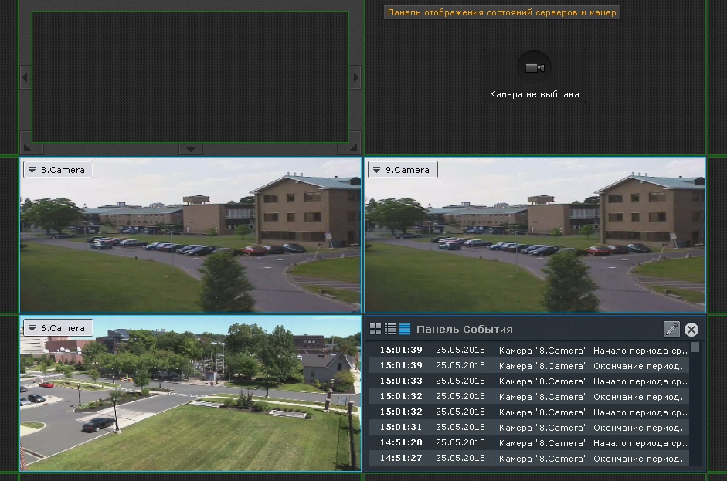Select the 14:51:28 event row
The width and height of the screenshot is (727, 481).
(x=533, y=442)
